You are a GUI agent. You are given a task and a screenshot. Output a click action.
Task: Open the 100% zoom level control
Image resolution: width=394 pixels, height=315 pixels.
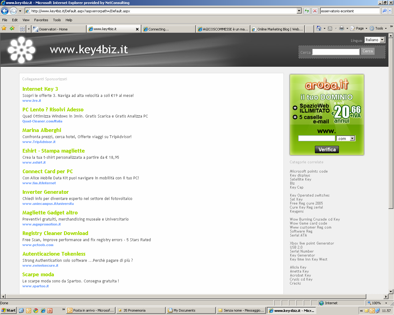377,303
